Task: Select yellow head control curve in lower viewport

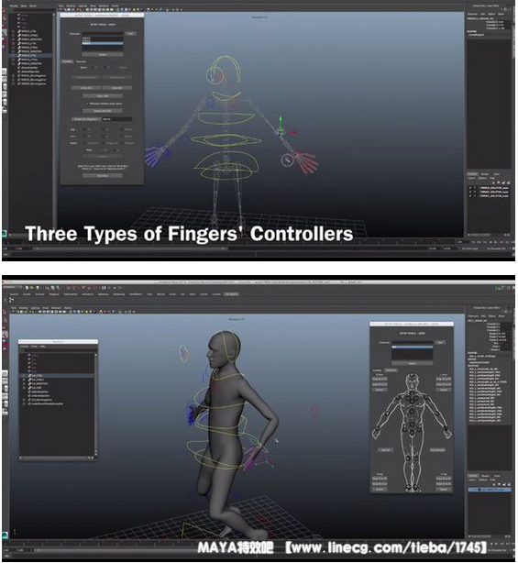Action: (230, 348)
